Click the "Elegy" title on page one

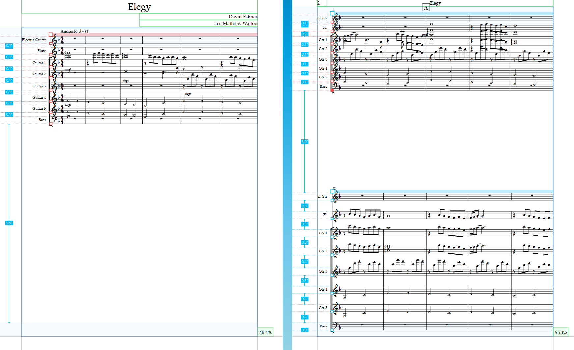pos(139,7)
